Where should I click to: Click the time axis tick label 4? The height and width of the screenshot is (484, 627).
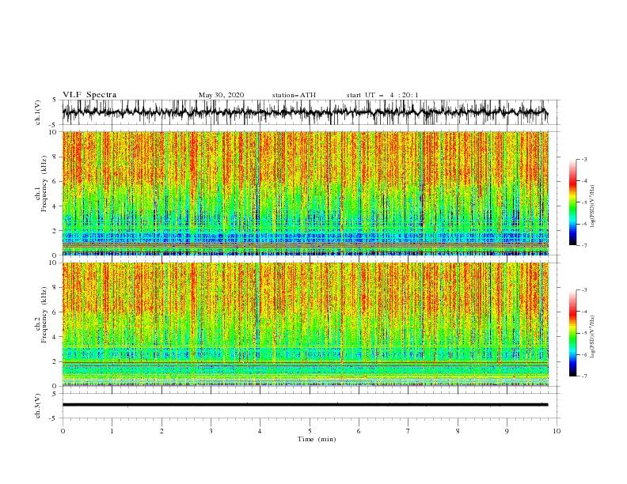pos(260,431)
